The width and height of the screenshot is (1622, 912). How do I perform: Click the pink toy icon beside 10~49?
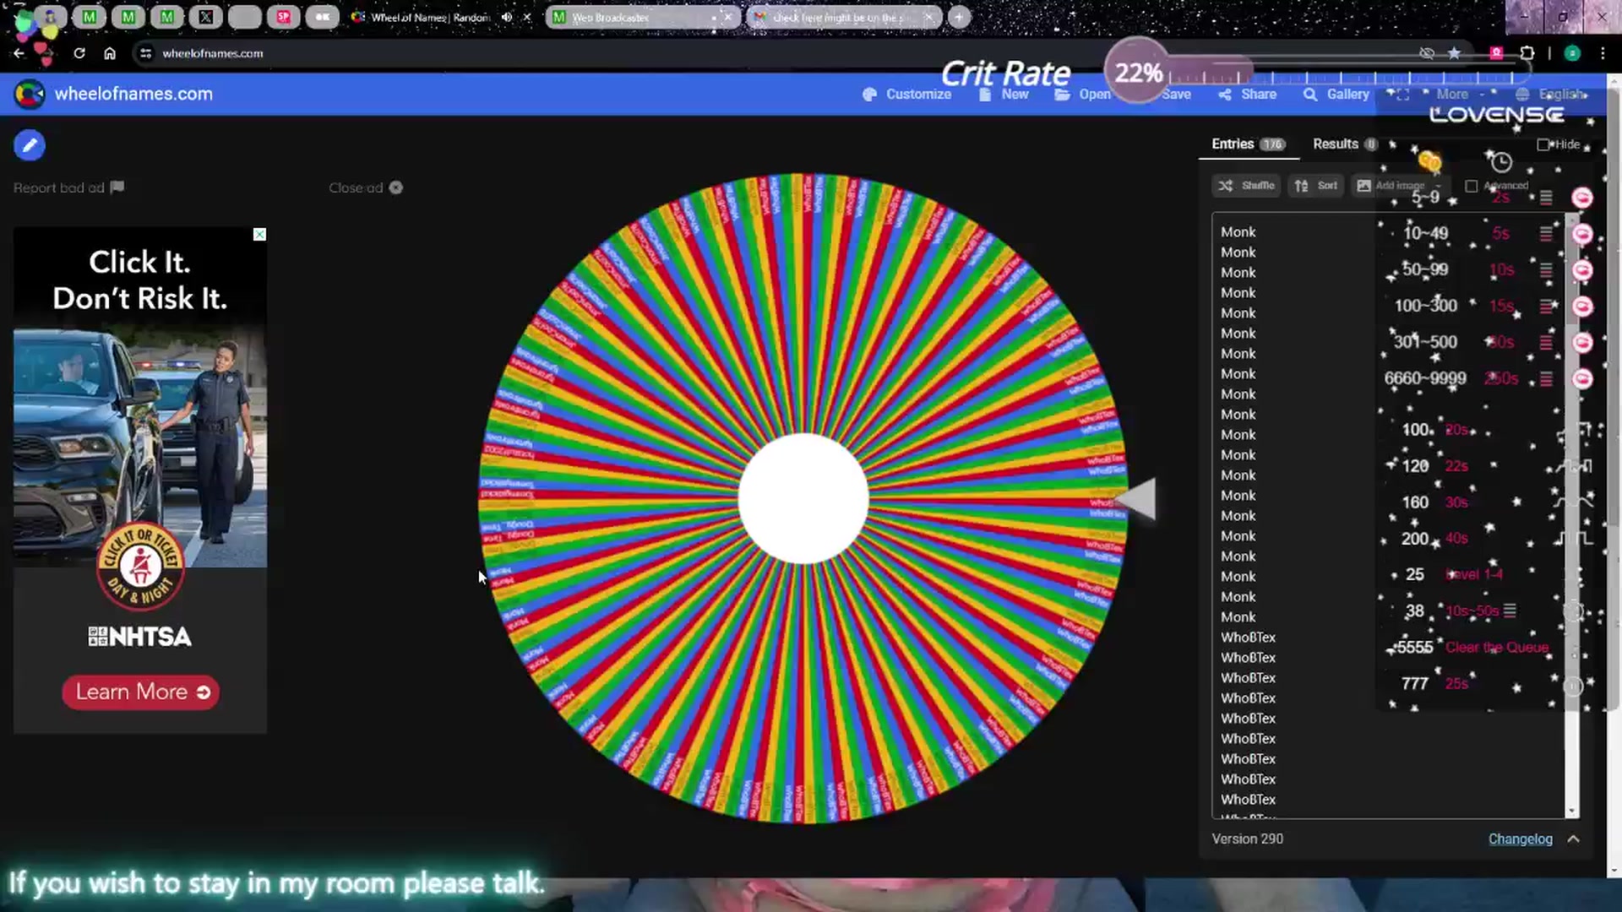click(1582, 234)
